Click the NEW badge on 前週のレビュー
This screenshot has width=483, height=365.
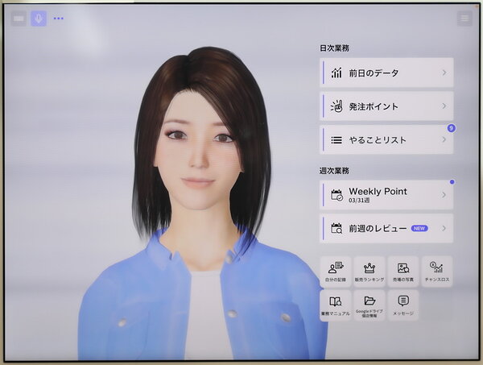(419, 229)
